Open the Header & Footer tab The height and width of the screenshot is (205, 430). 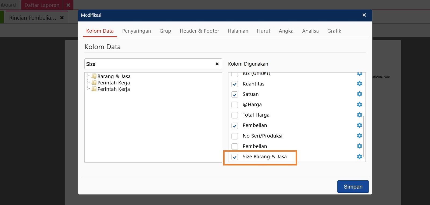[199, 31]
